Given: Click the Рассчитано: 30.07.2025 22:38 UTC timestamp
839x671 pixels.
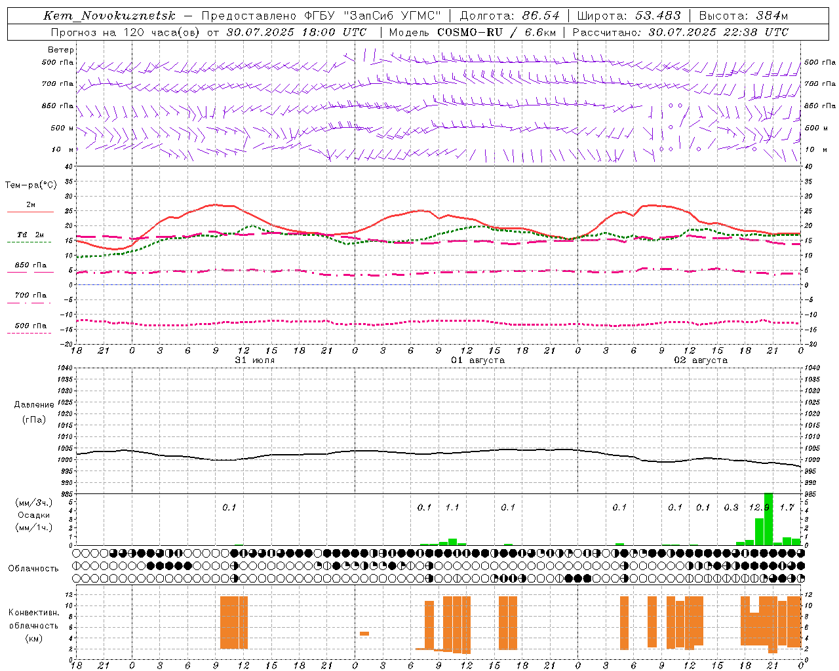Looking at the screenshot, I should [680, 32].
